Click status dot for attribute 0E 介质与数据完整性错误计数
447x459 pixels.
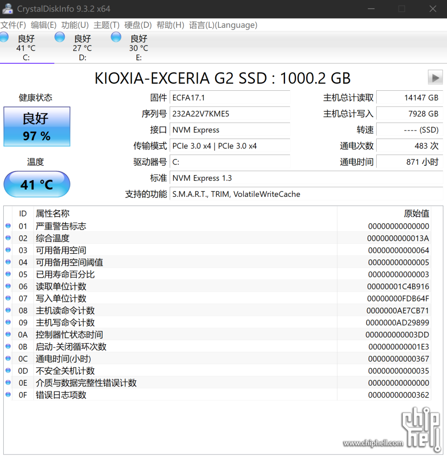pyautogui.click(x=8, y=382)
